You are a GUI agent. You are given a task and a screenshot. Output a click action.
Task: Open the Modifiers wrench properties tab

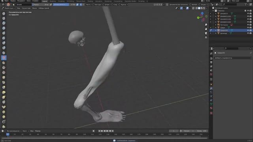pos(211,88)
